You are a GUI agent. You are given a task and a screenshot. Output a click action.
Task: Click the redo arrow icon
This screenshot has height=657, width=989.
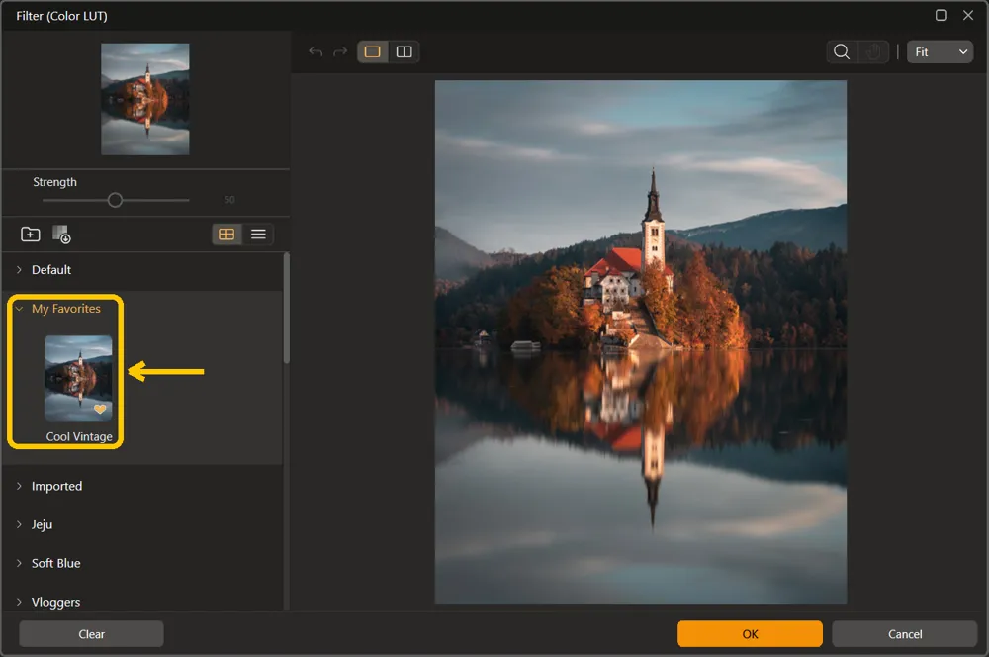pos(340,51)
